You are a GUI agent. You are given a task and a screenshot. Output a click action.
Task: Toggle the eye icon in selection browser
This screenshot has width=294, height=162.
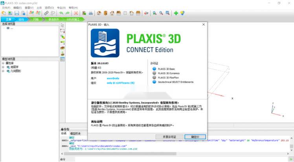[x=8, y=28]
